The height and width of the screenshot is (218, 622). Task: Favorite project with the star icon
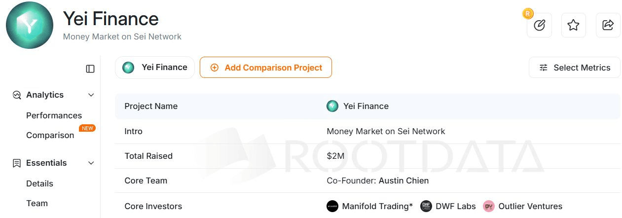[x=573, y=25]
